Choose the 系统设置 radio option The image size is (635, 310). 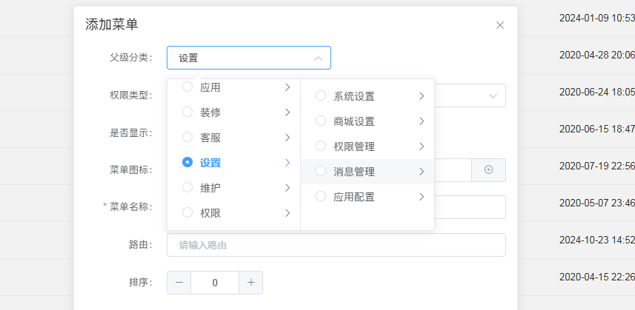point(321,95)
